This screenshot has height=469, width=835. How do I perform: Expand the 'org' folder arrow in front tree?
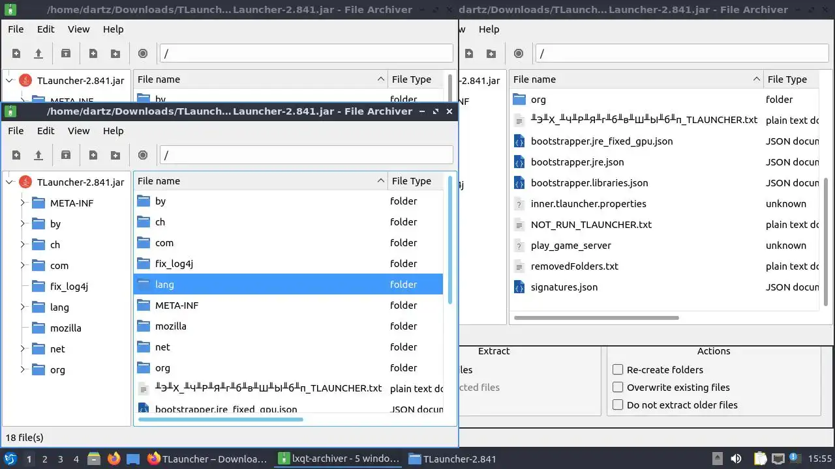pyautogui.click(x=23, y=370)
